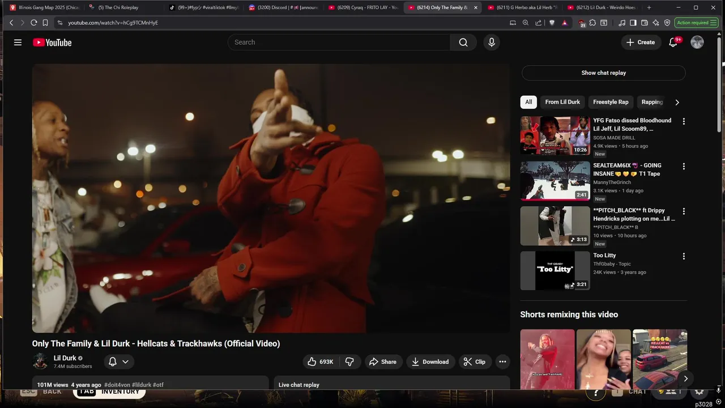Open the notifications bell
Image resolution: width=725 pixels, height=408 pixels.
pyautogui.click(x=673, y=42)
